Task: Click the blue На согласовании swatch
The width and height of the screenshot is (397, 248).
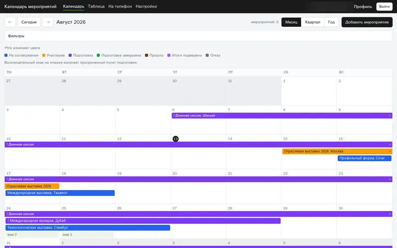Action: [x=6, y=55]
